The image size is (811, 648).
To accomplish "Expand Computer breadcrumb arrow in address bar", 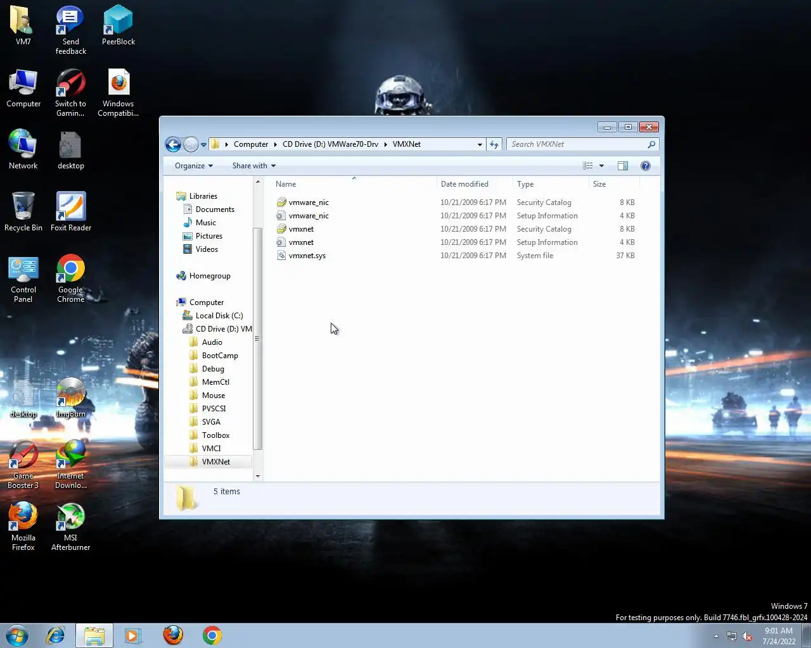I will tap(275, 144).
